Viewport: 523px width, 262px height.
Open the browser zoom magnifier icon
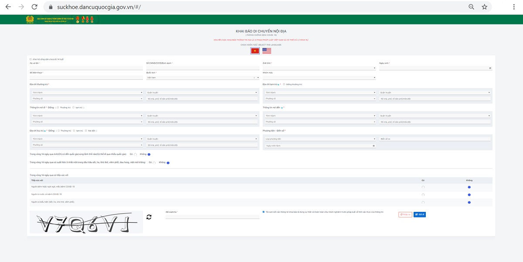pos(471,7)
